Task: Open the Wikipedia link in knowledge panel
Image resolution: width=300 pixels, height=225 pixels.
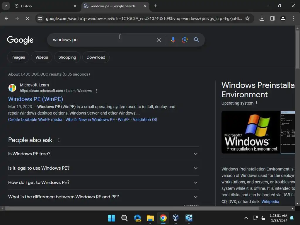Action: pos(270,202)
